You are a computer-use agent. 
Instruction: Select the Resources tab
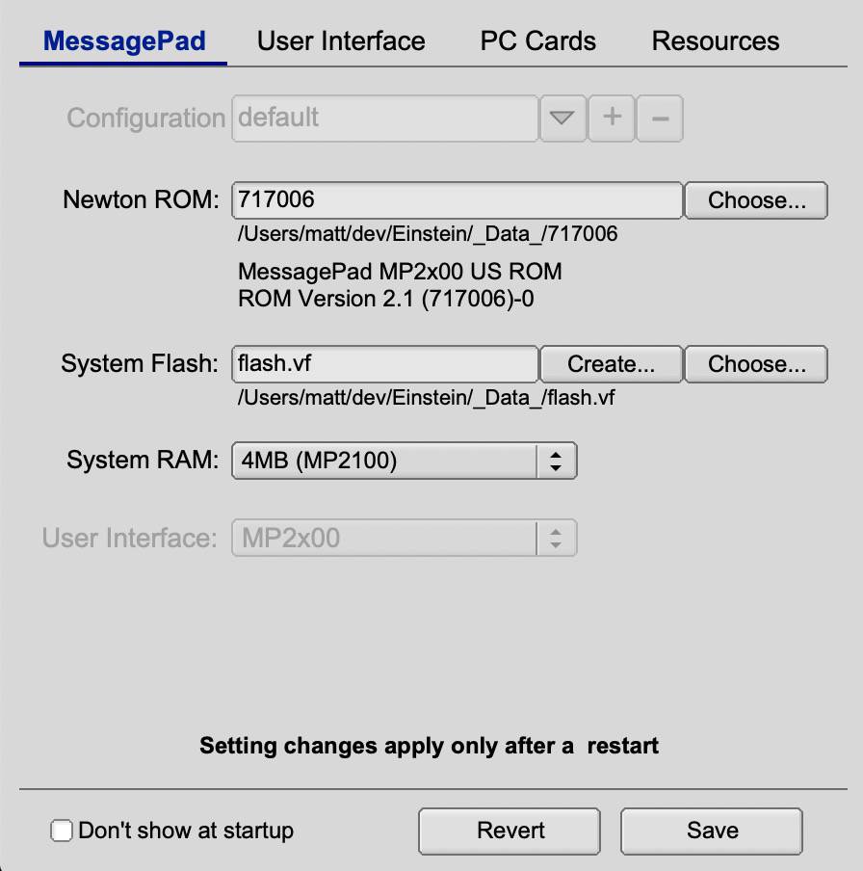click(716, 41)
